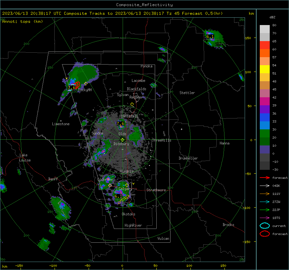Image resolution: width=289 pixels, height=270 pixels.
Task: Click the ThreeHills town label
Action: [x=162, y=140]
